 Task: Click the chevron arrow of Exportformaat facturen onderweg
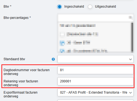pos(130,93)
